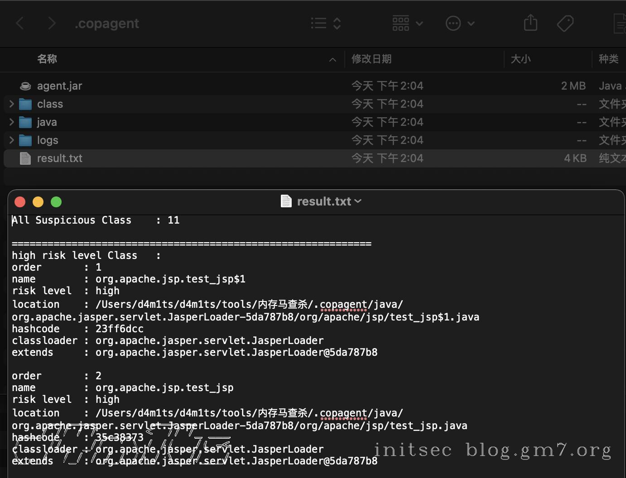
Task: Click the yellow minimize button of result.txt
Action: tap(38, 202)
